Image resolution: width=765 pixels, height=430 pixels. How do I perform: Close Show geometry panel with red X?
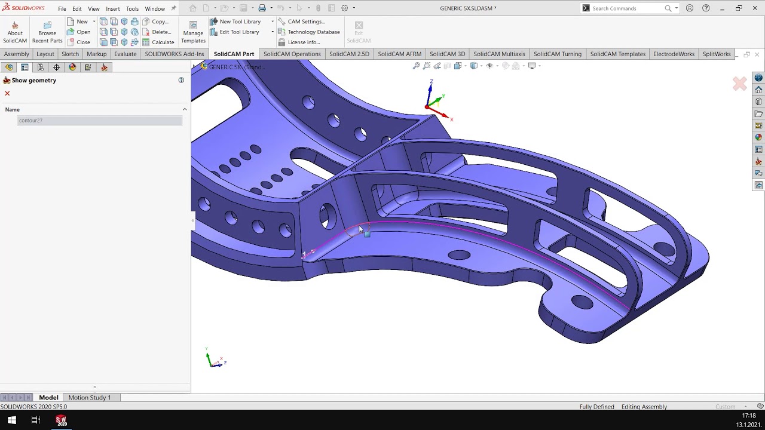point(7,93)
